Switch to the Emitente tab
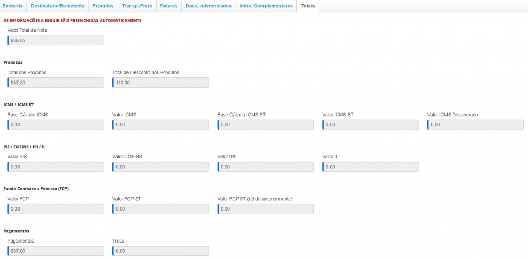This screenshot has height=258, width=528. point(13,6)
